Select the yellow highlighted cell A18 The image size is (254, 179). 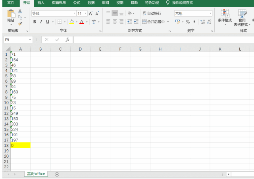tap(20, 145)
